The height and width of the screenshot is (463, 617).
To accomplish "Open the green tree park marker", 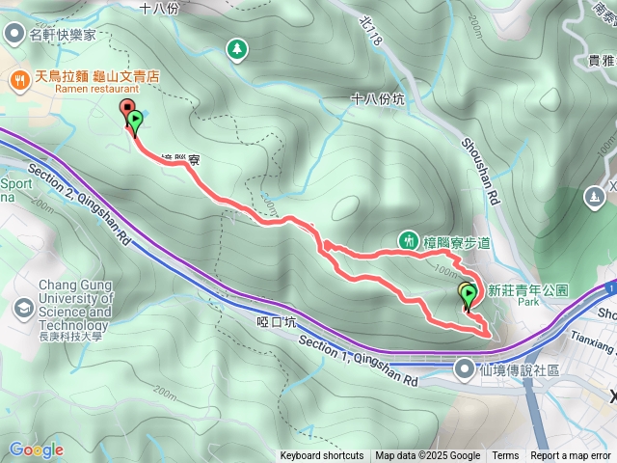I will 237,50.
